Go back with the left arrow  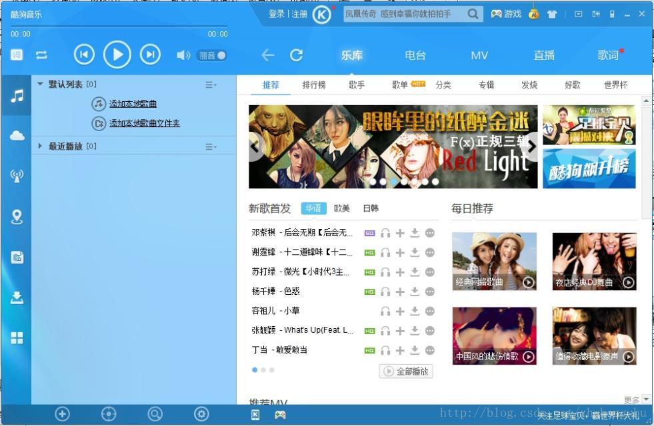click(x=268, y=55)
